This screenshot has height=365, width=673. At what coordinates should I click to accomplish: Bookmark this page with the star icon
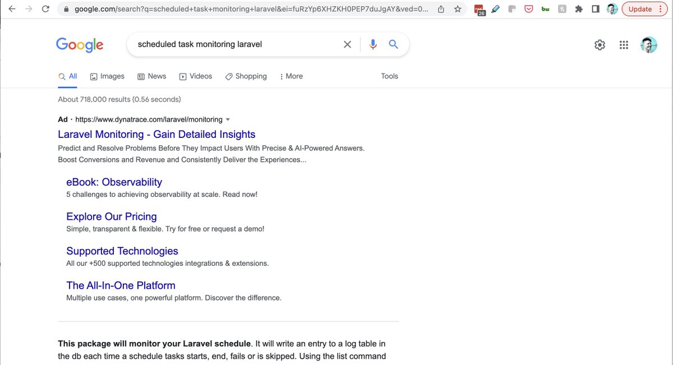coord(458,9)
